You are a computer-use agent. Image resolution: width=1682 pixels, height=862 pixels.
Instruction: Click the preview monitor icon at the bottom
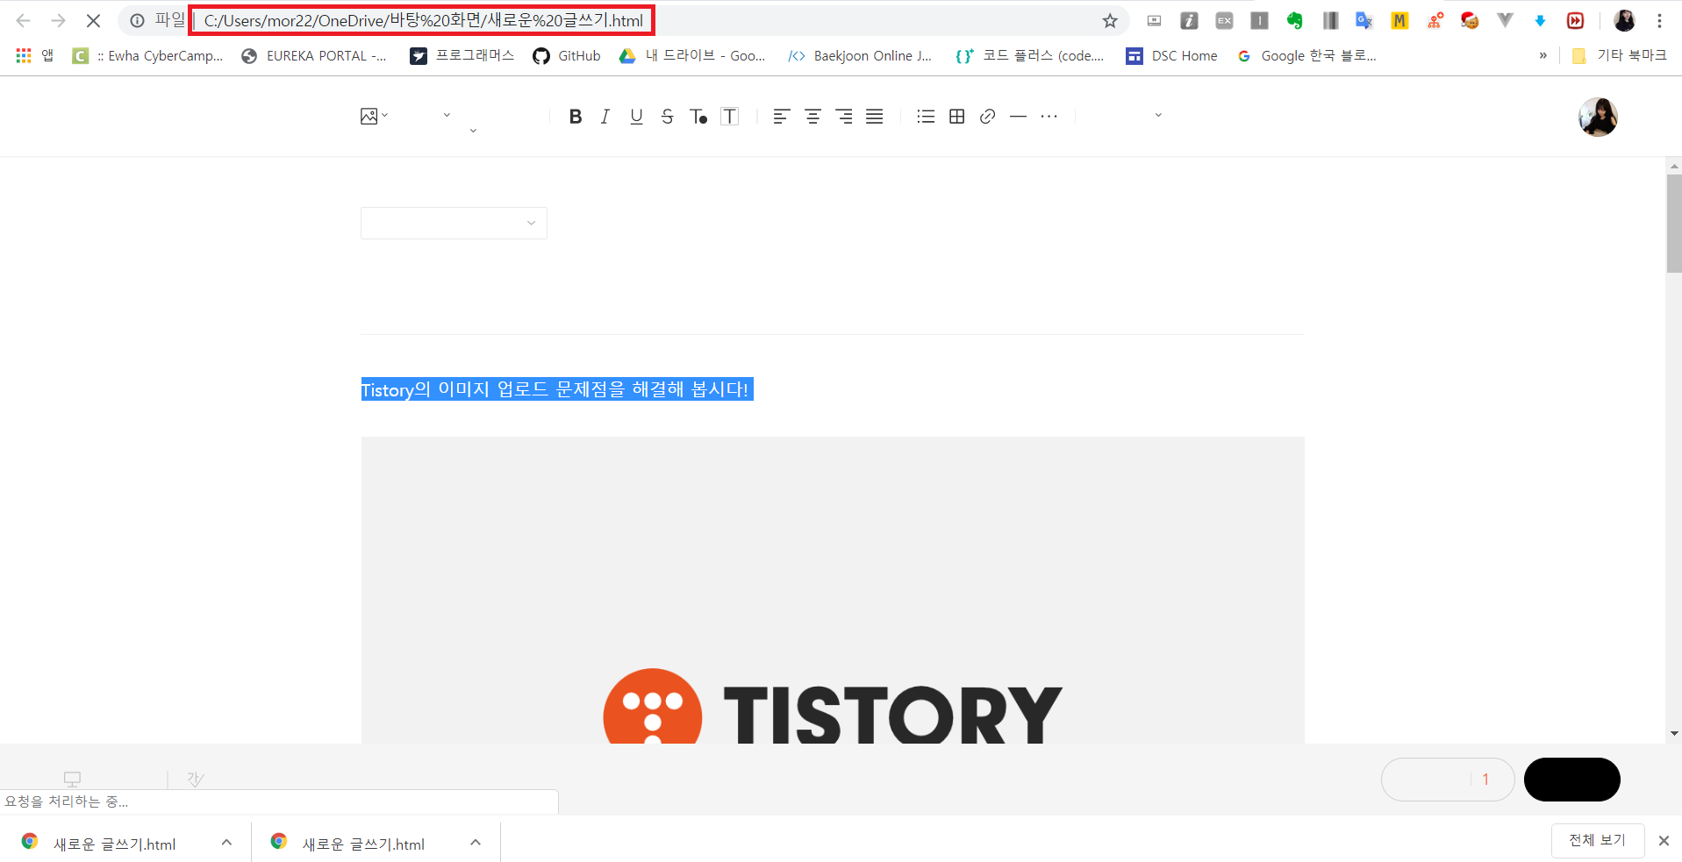[x=72, y=779]
